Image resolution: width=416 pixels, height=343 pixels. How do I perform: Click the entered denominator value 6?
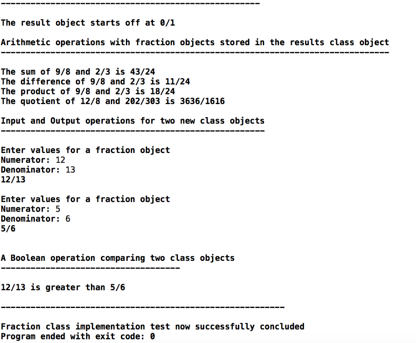(67, 219)
